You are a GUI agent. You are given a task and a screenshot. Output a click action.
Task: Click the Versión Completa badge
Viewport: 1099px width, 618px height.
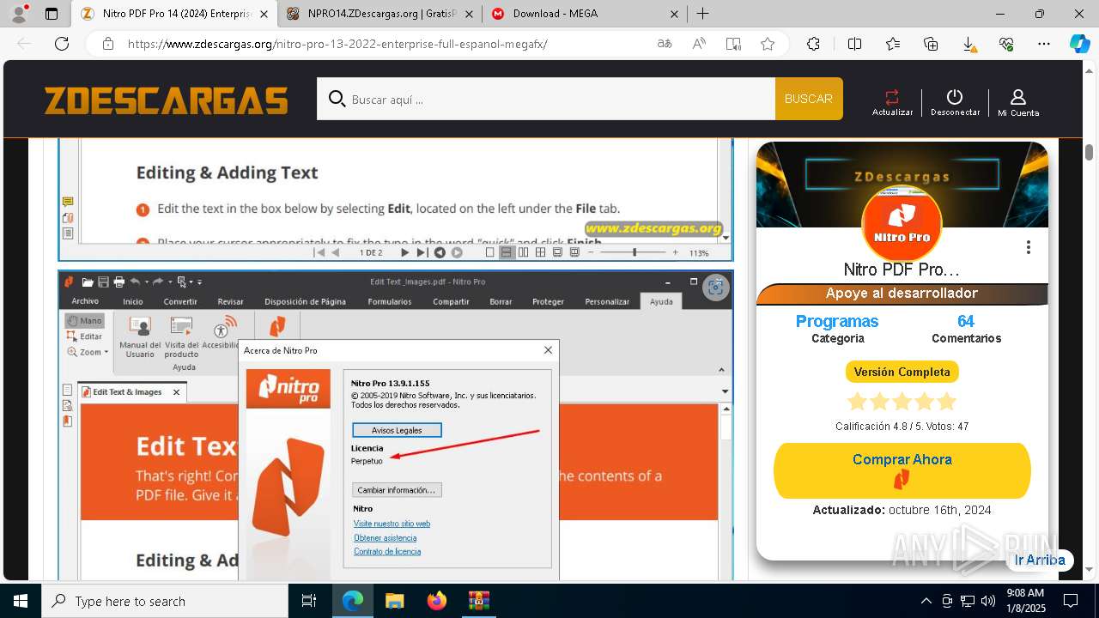point(902,372)
